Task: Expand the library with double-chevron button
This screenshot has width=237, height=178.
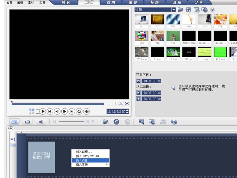Action: (x=212, y=10)
